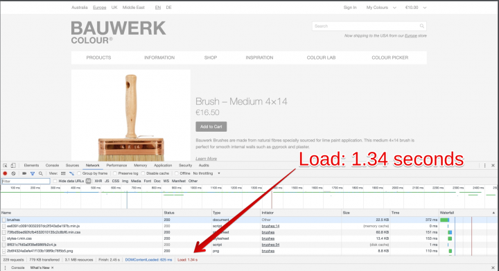This screenshot has height=271, width=499.
Task: Tick the Offline checkbox
Action: click(x=176, y=173)
